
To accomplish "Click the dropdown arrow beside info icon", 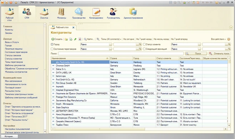I will click(x=220, y=3).
